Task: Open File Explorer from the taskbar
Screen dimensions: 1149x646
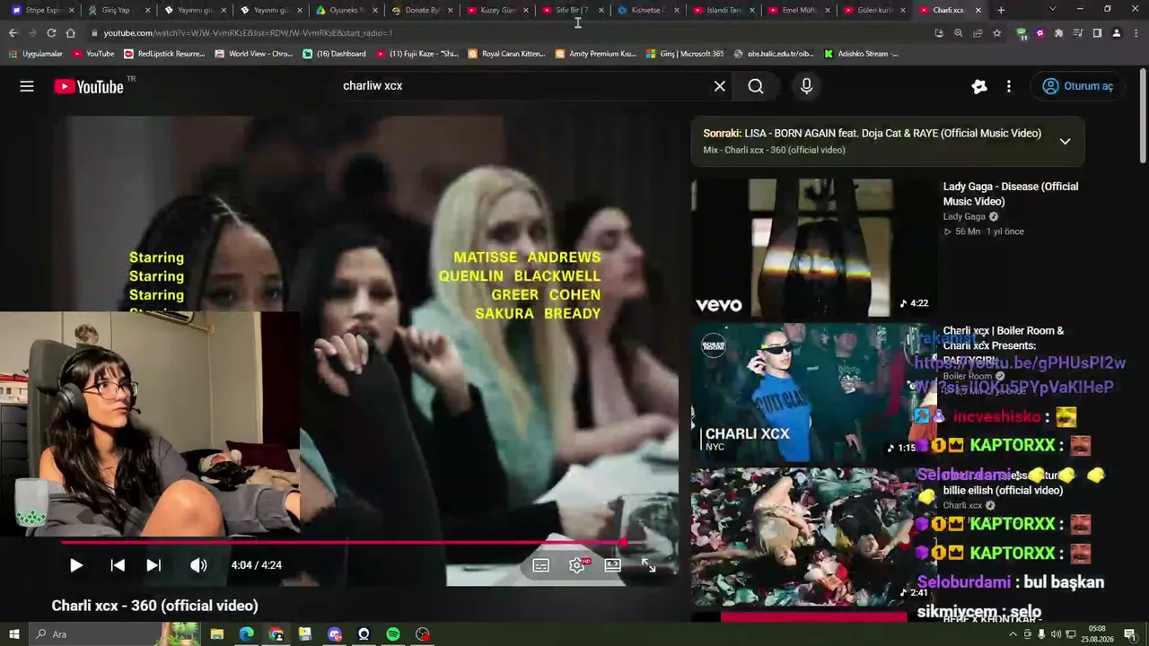Action: pos(216,634)
